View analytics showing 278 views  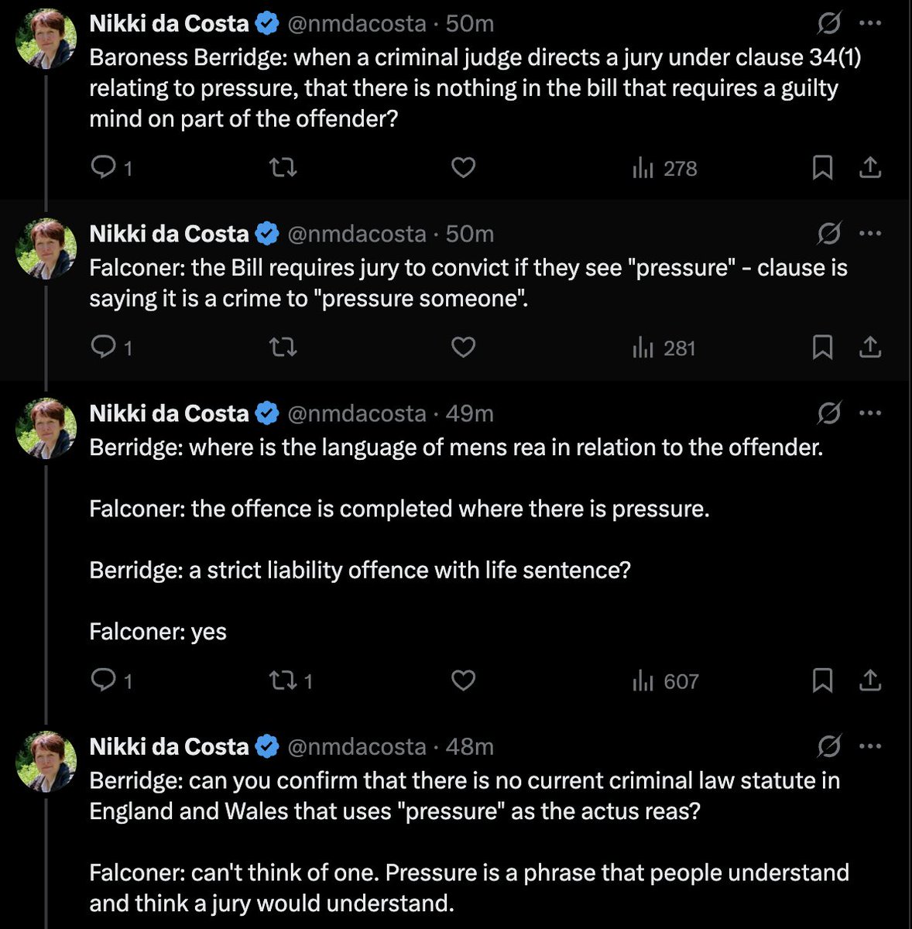pyautogui.click(x=665, y=168)
